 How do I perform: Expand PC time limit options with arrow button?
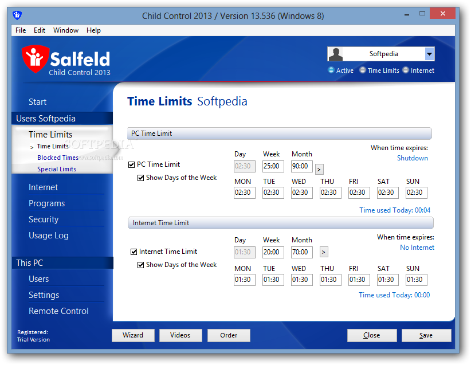319,169
